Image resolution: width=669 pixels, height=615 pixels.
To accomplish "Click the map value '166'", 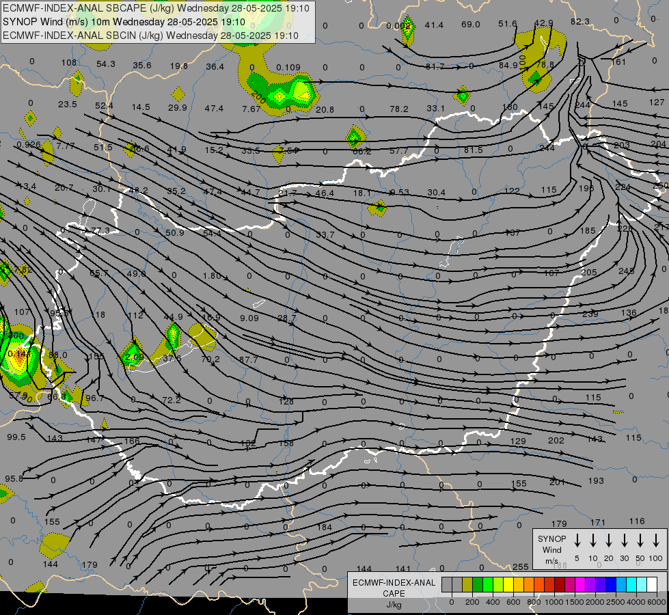I will pyautogui.click(x=132, y=441).
